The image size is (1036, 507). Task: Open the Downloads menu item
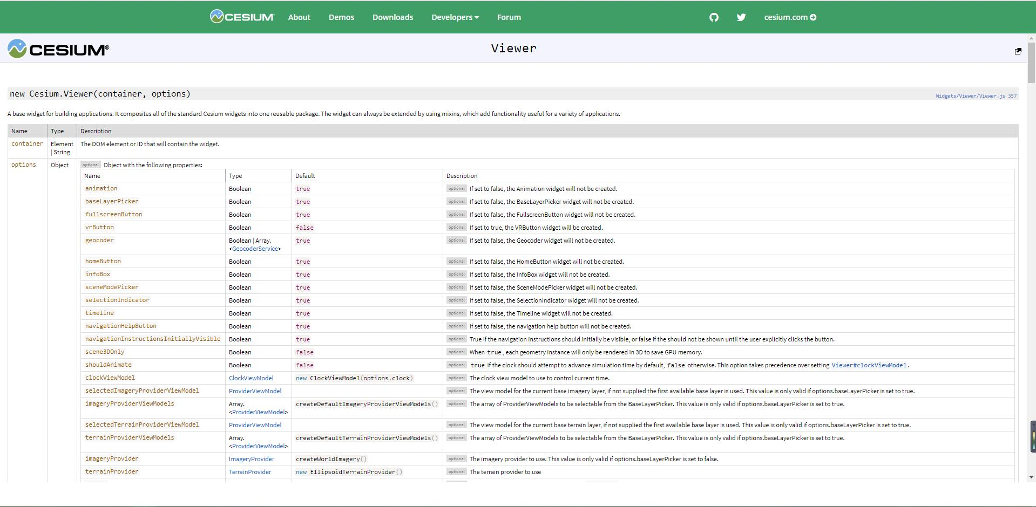(392, 17)
